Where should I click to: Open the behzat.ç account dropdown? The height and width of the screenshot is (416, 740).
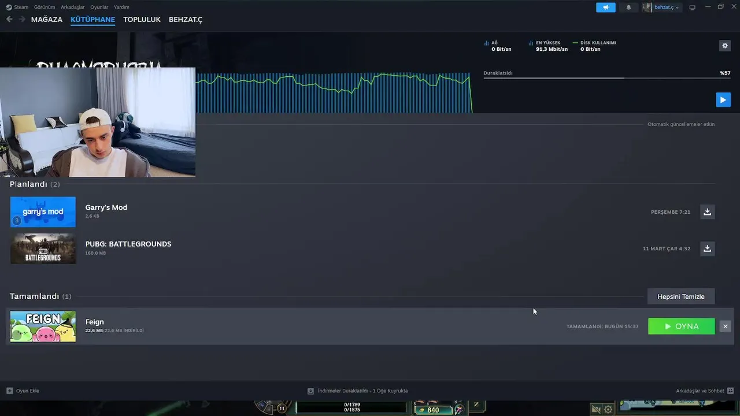pos(661,8)
